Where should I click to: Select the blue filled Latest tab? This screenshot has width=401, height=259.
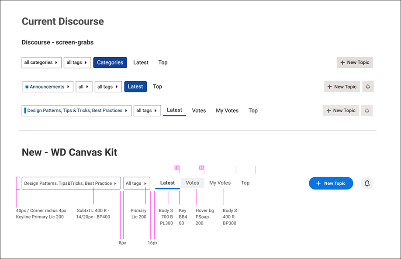click(135, 86)
